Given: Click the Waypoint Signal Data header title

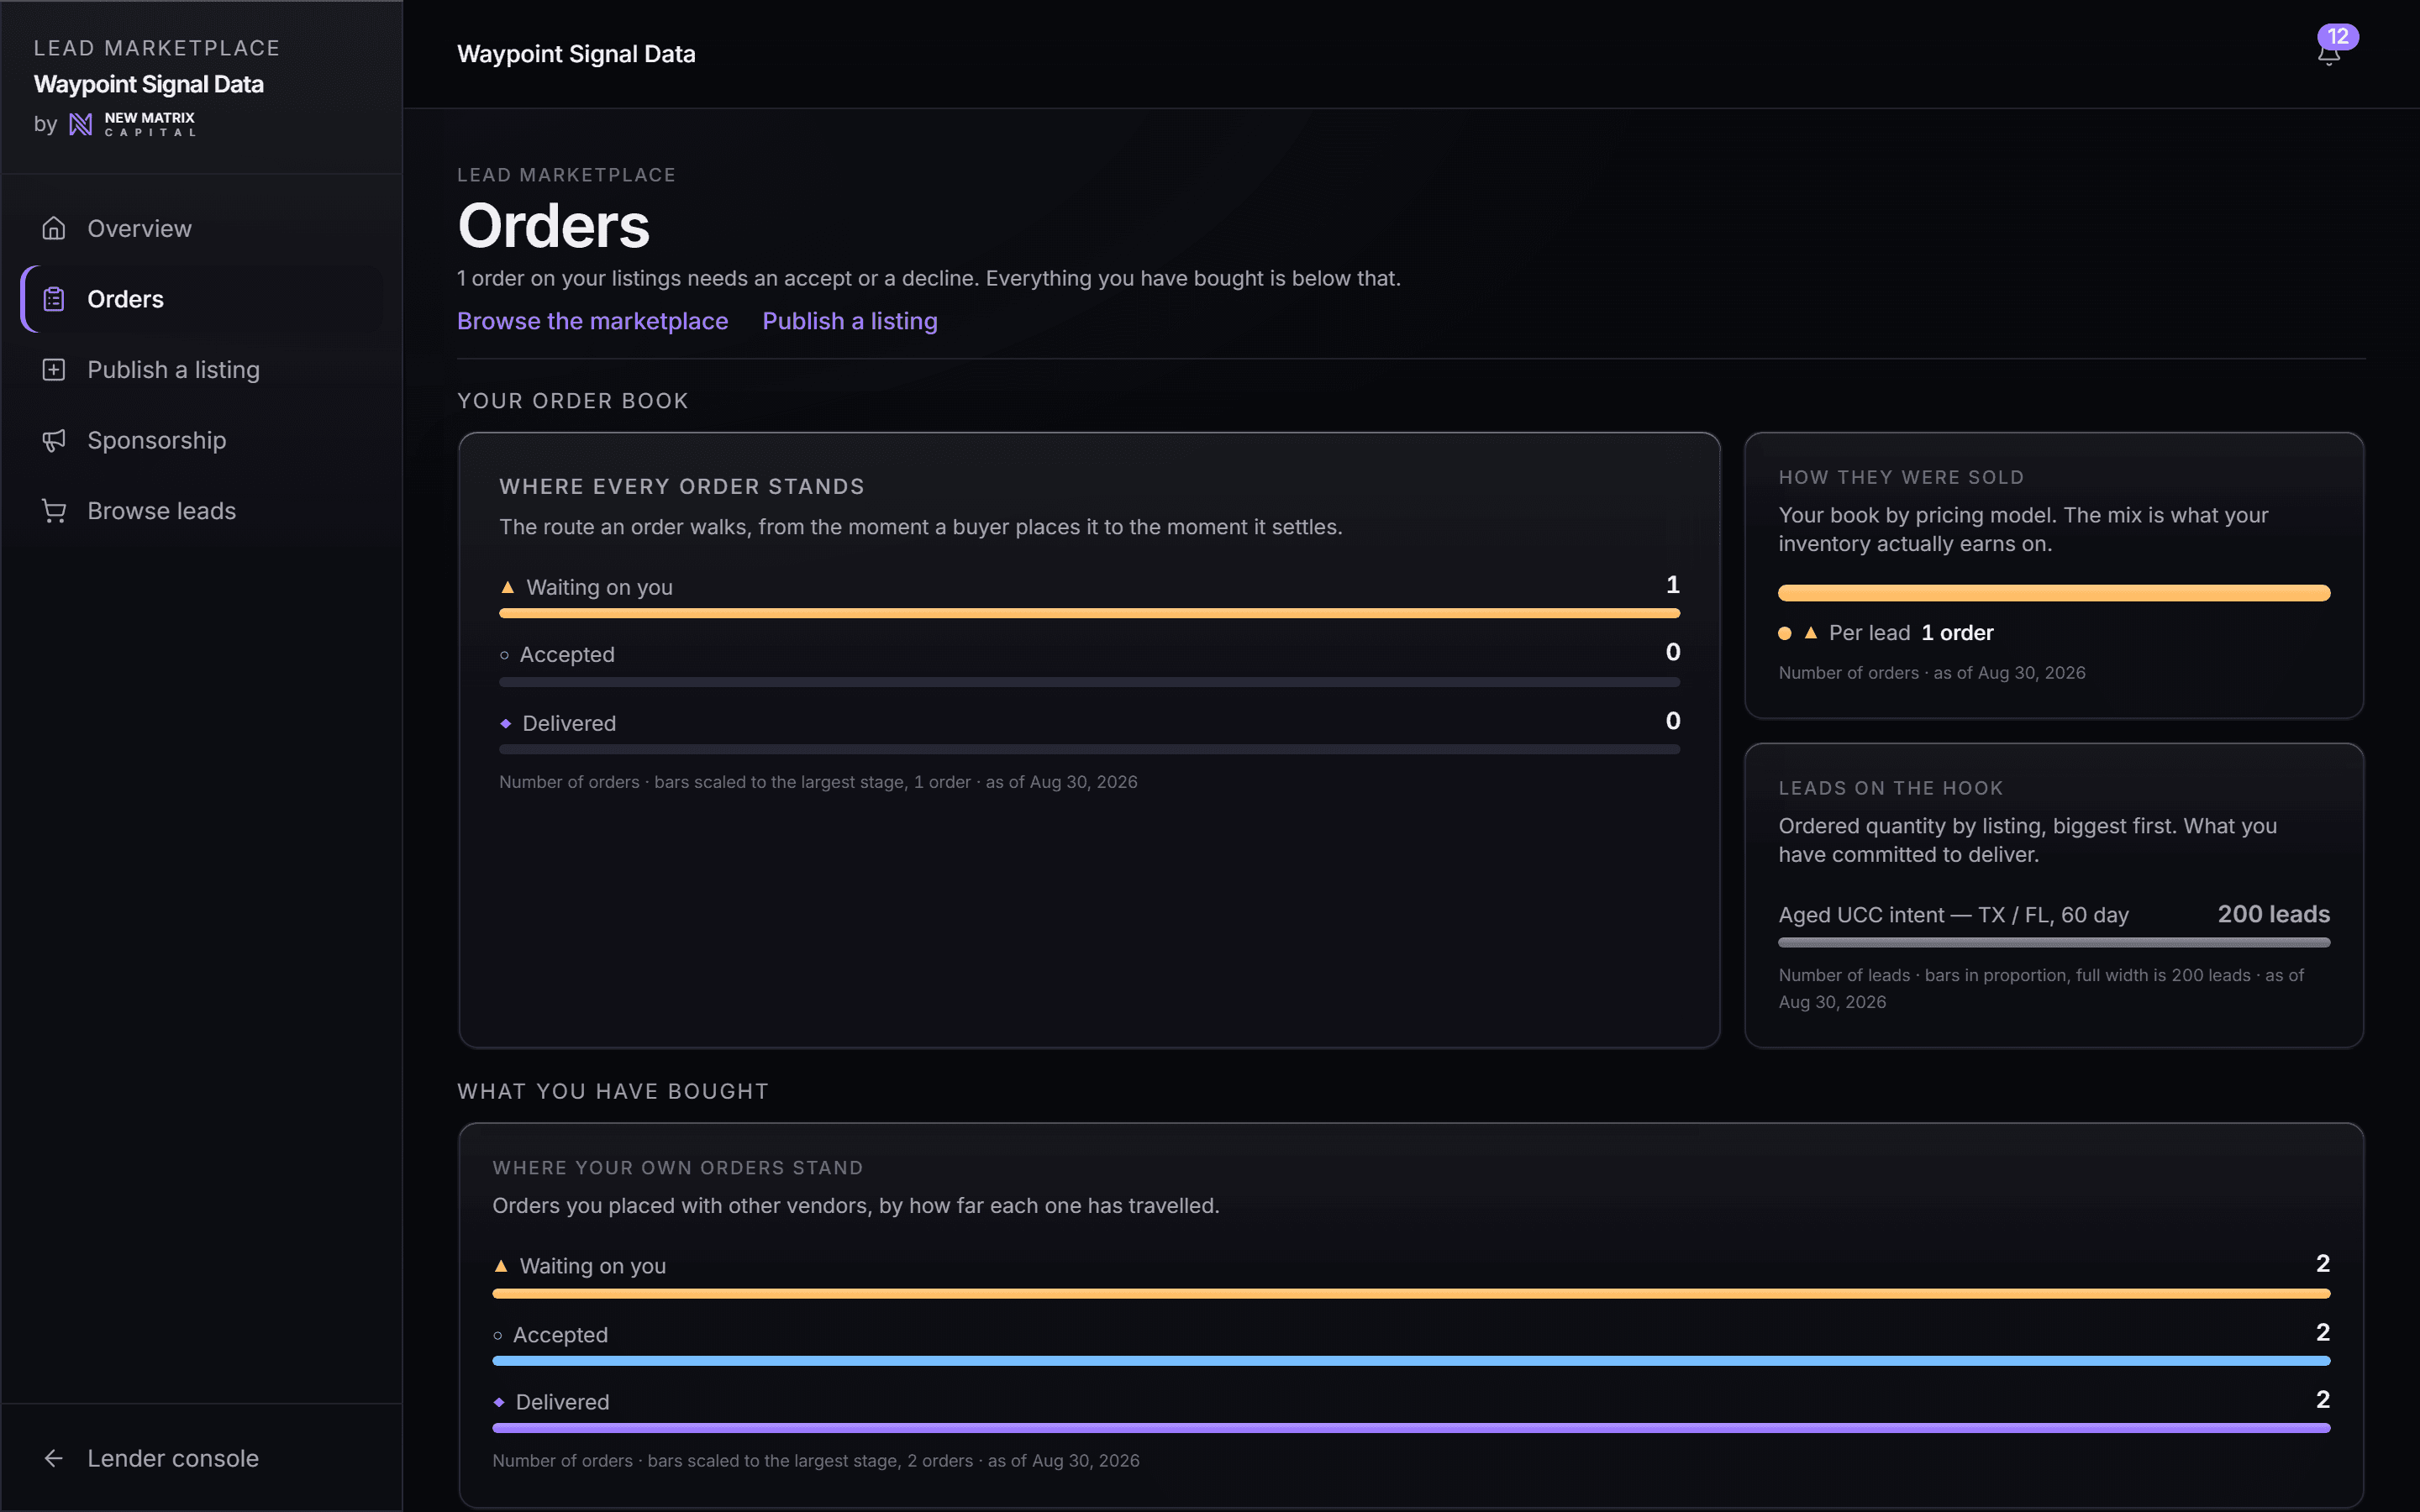Looking at the screenshot, I should click(x=576, y=54).
